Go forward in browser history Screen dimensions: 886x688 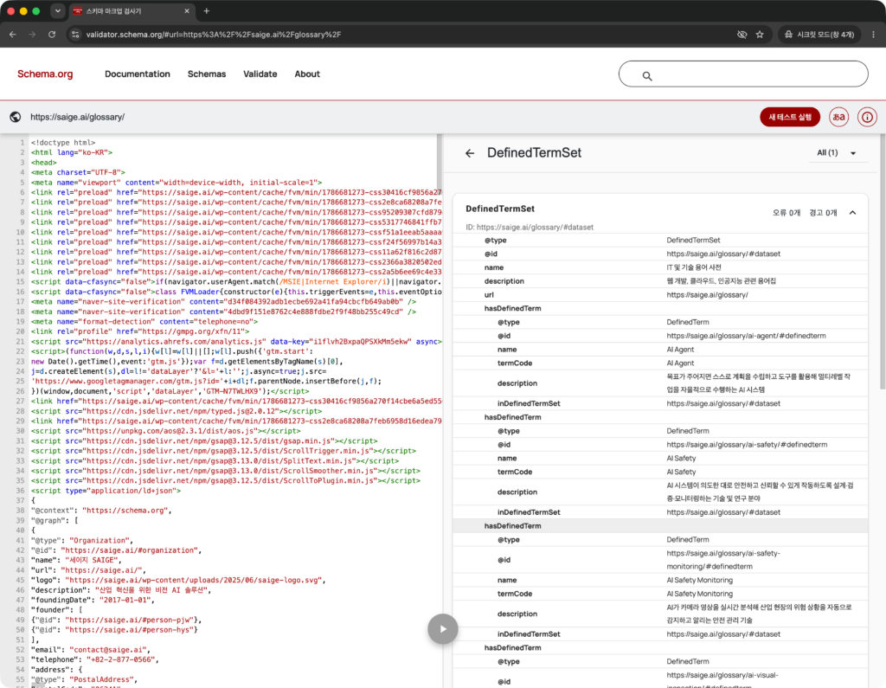tap(32, 35)
